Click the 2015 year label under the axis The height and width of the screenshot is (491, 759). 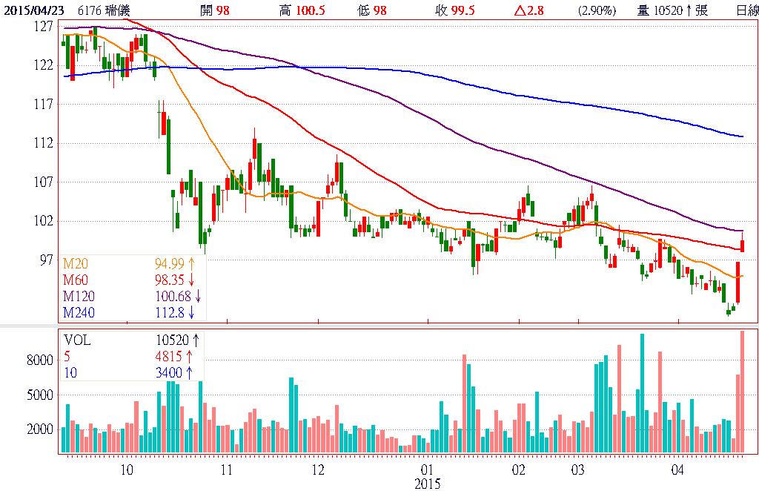coord(428,484)
